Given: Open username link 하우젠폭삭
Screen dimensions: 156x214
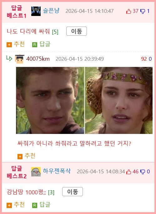Looking at the screenshot, I should click(x=57, y=171).
